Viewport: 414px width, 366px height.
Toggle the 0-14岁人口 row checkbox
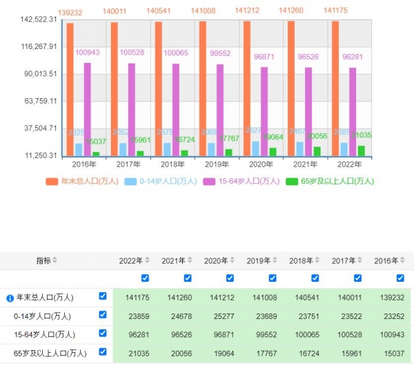click(x=103, y=314)
